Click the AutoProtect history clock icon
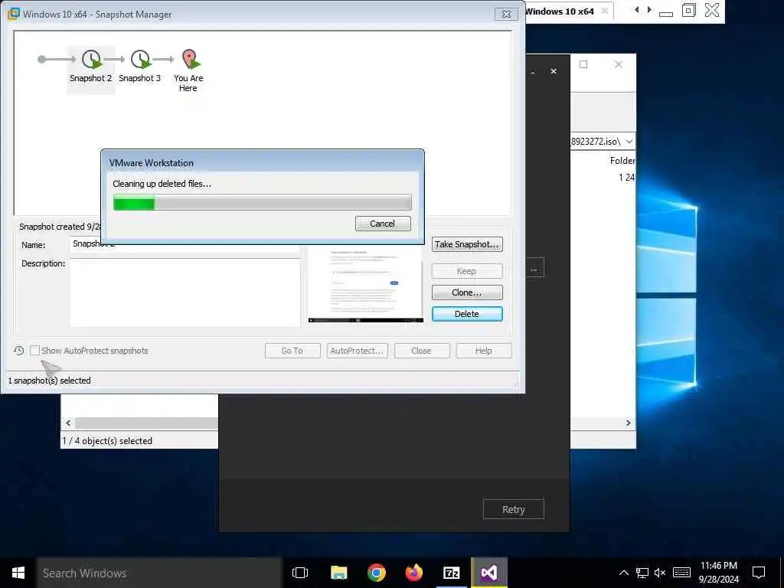The image size is (784, 588). 18,351
